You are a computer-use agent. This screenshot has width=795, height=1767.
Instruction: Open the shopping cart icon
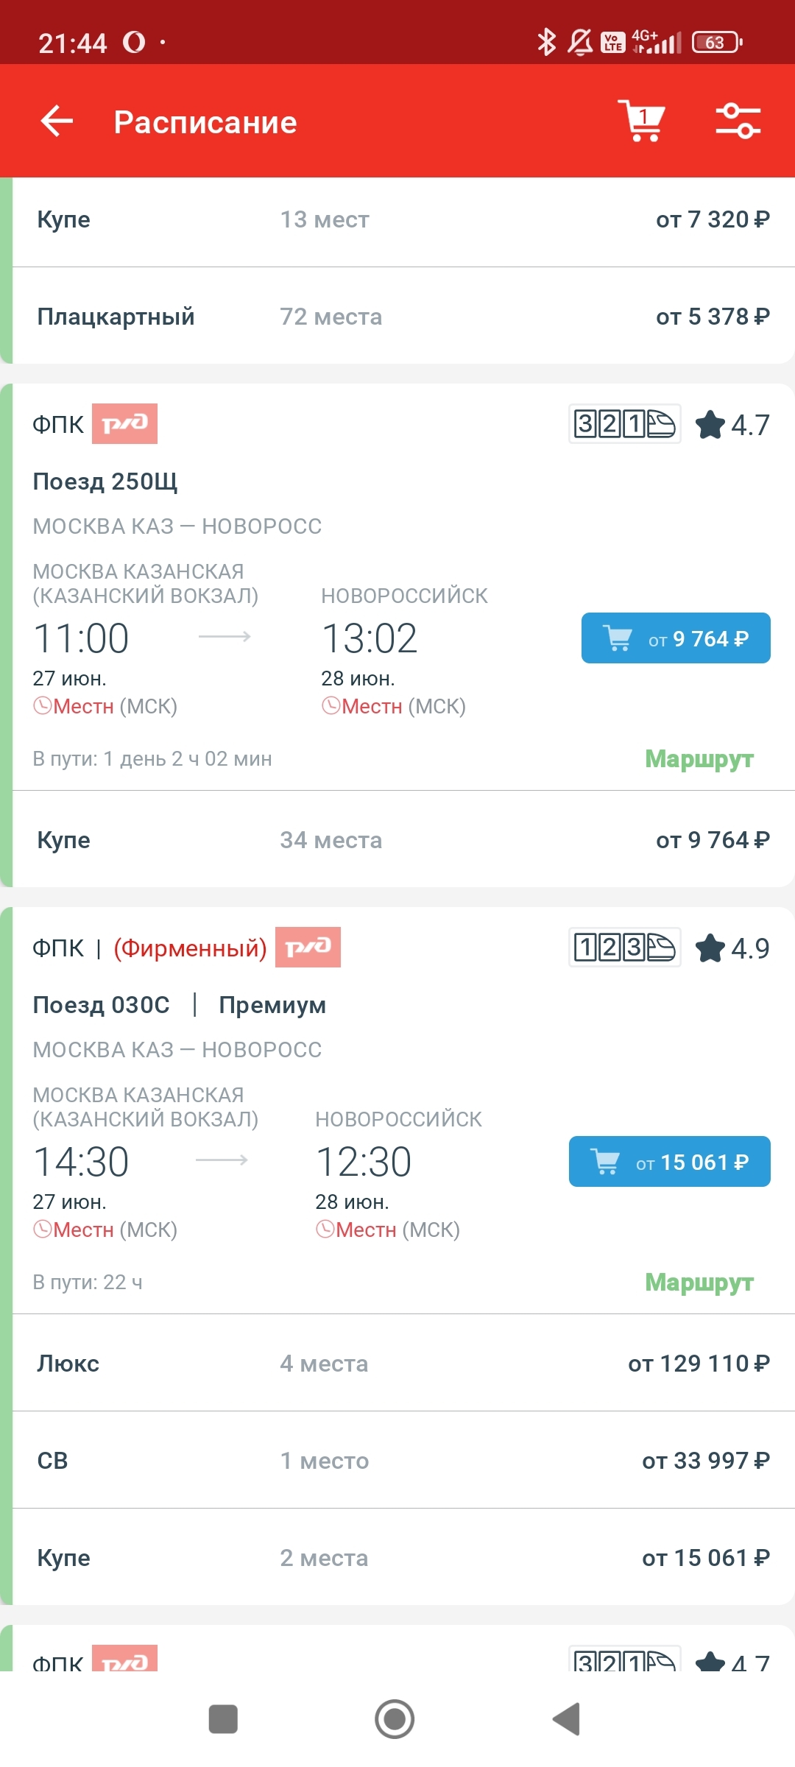pyautogui.click(x=641, y=121)
